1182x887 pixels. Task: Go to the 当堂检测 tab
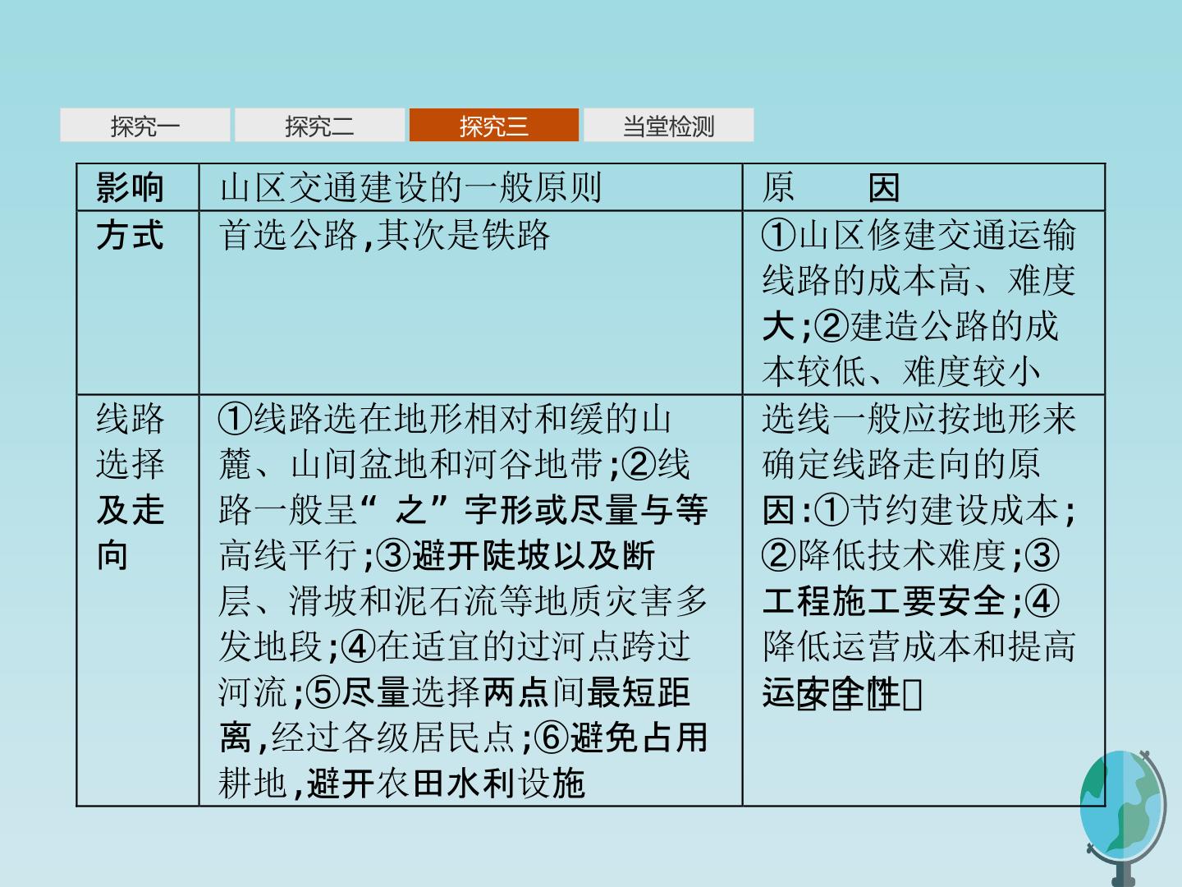pos(668,126)
